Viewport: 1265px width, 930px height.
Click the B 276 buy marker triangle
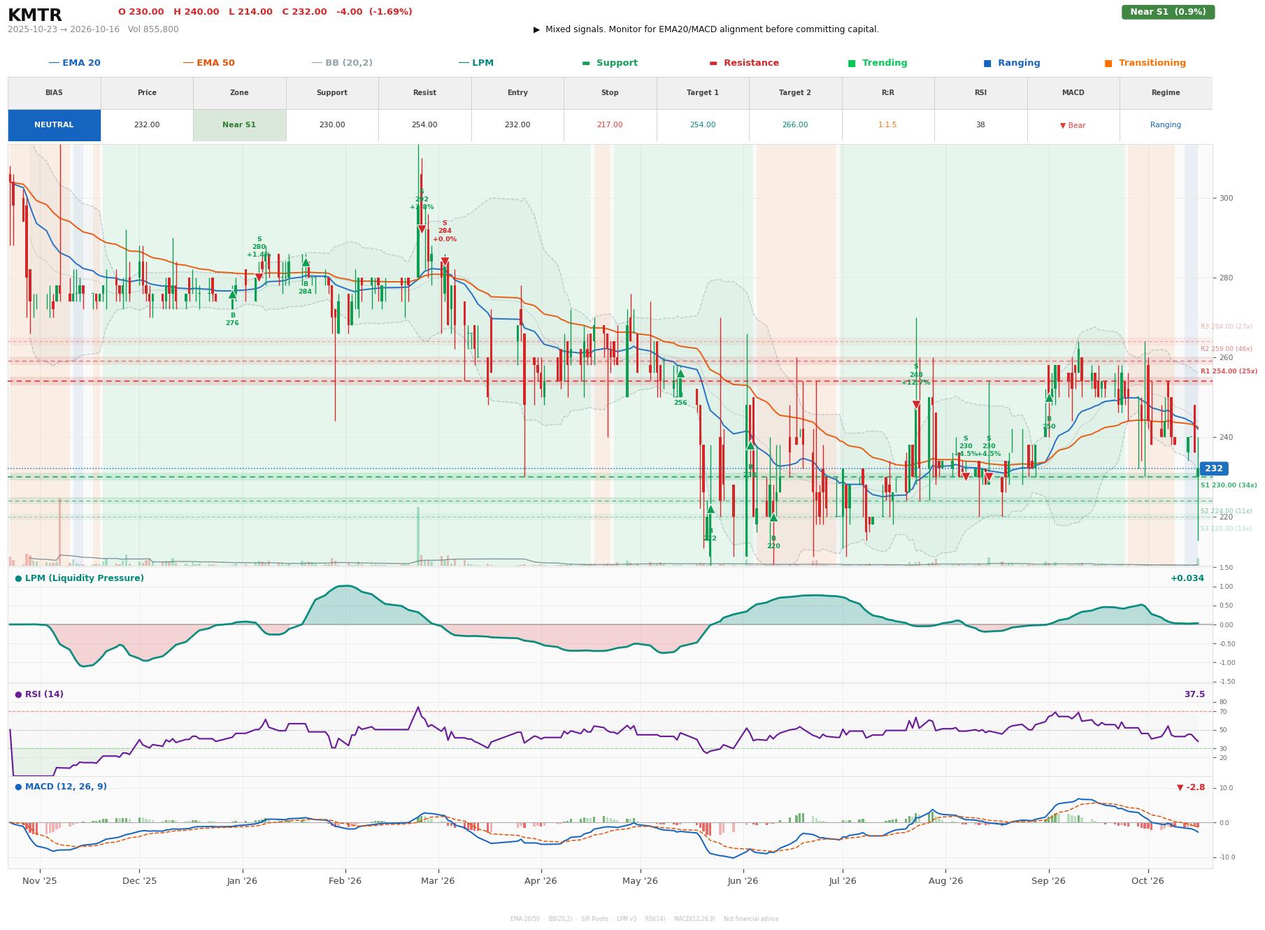(232, 294)
